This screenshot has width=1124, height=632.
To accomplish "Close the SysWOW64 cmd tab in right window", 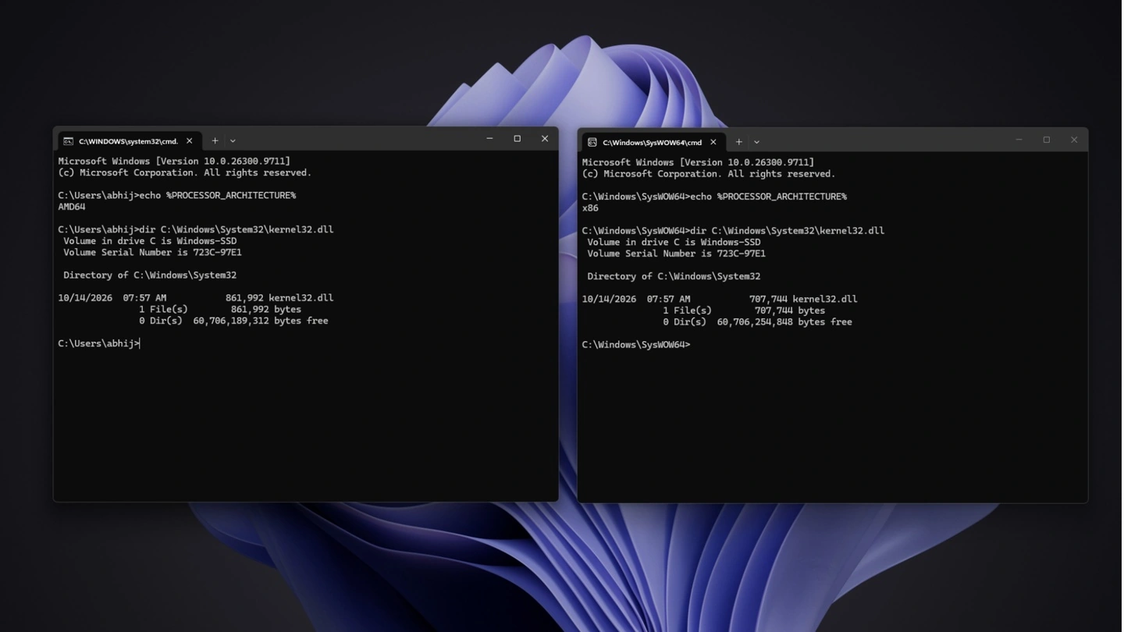I will (x=713, y=142).
